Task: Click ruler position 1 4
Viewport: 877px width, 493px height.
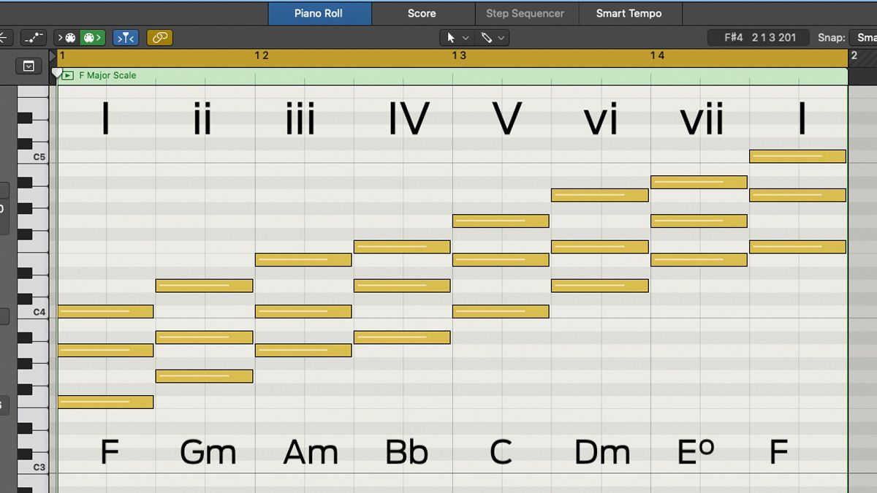Action: point(657,56)
